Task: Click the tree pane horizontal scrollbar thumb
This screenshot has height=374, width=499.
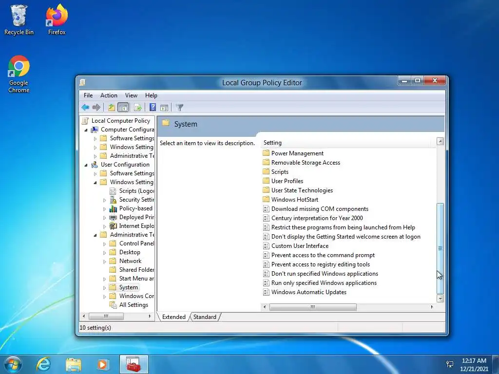Action: [x=106, y=316]
